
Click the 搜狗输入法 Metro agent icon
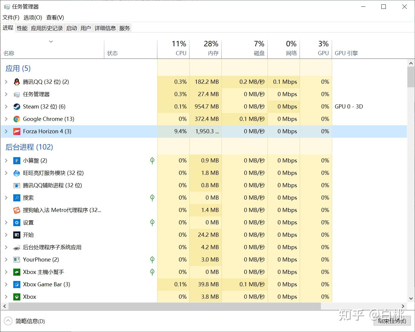17,210
